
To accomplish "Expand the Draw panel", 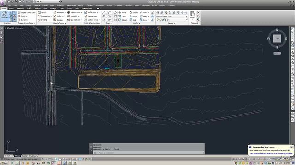I will pyautogui.click(x=109, y=23).
